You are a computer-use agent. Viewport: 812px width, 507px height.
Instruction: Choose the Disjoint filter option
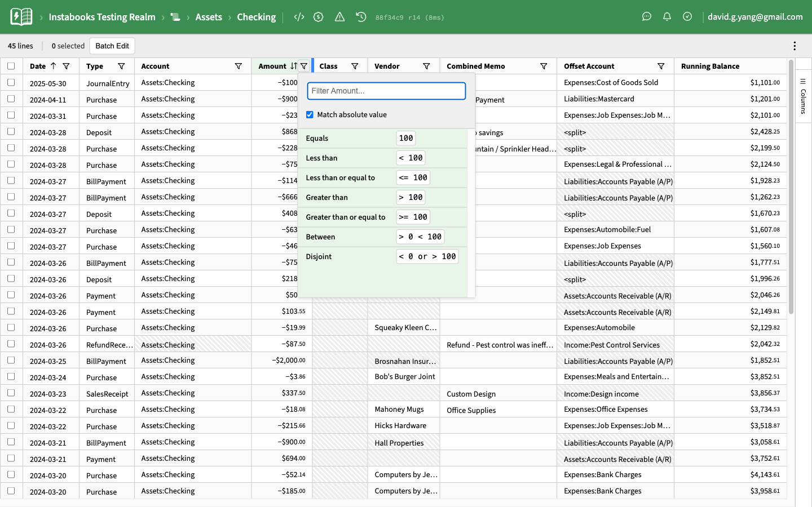[382, 256]
